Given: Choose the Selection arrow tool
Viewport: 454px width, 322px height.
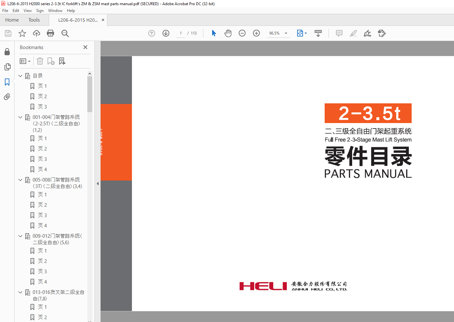Looking at the screenshot, I should (214, 33).
